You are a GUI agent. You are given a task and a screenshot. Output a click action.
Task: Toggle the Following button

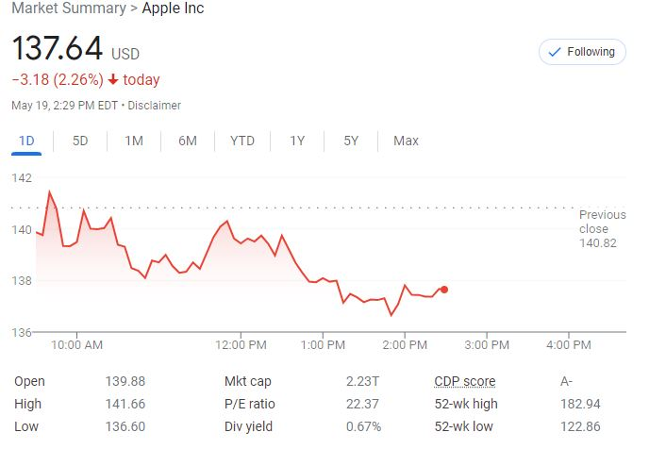pyautogui.click(x=582, y=52)
